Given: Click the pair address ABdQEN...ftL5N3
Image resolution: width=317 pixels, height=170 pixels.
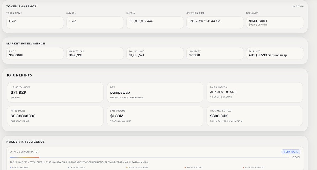Looking at the screenshot, I should [x=223, y=92].
